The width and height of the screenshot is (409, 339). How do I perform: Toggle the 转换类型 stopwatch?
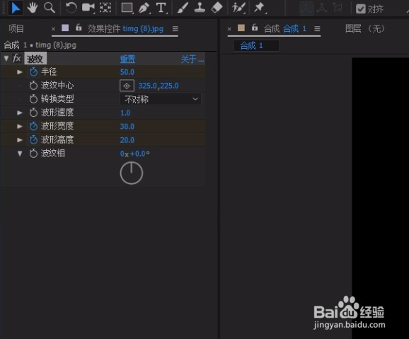(x=33, y=99)
